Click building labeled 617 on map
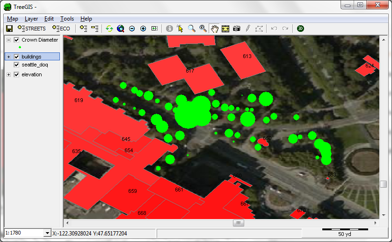Viewport: 392px width, 242px height. point(186,73)
